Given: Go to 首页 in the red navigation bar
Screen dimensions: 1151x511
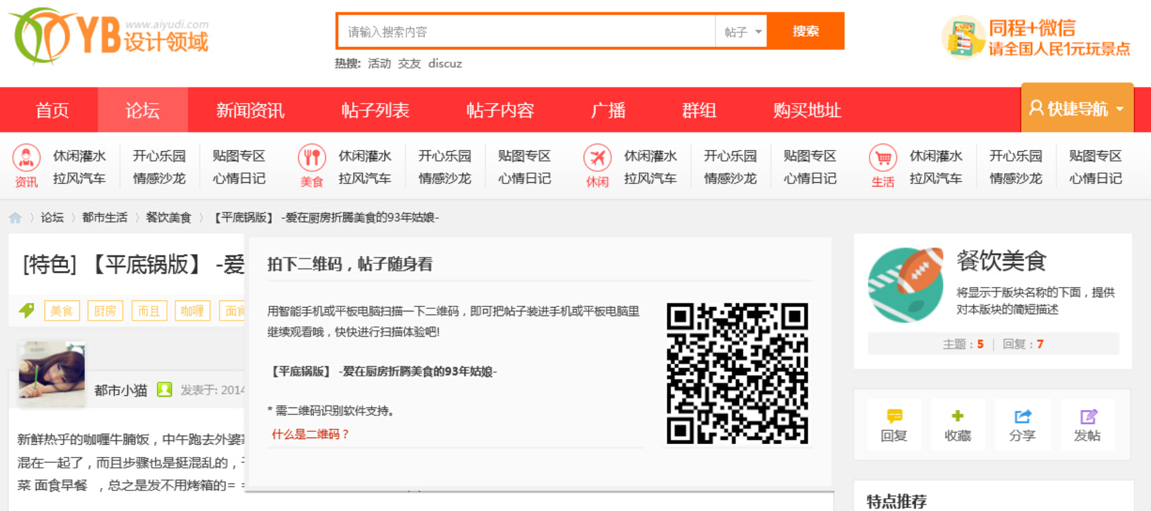Looking at the screenshot, I should [x=52, y=111].
